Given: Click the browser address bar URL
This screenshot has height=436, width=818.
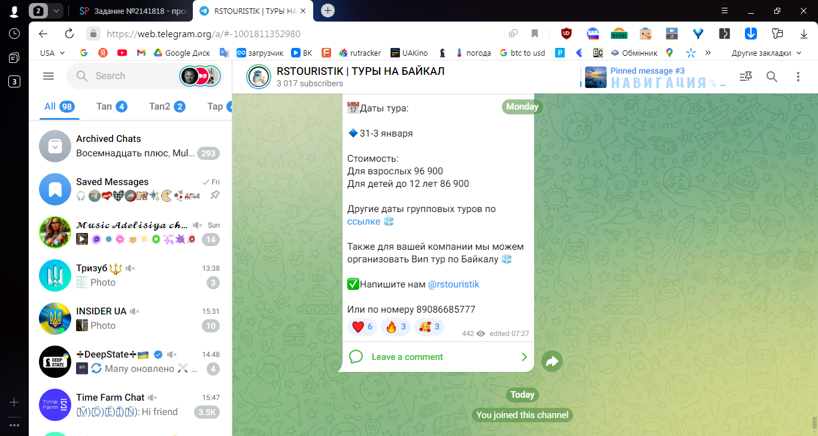Looking at the screenshot, I should (204, 34).
